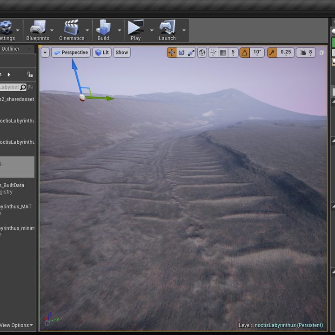
Task: Toggle world/local coordinate system globe
Action: coord(202,53)
